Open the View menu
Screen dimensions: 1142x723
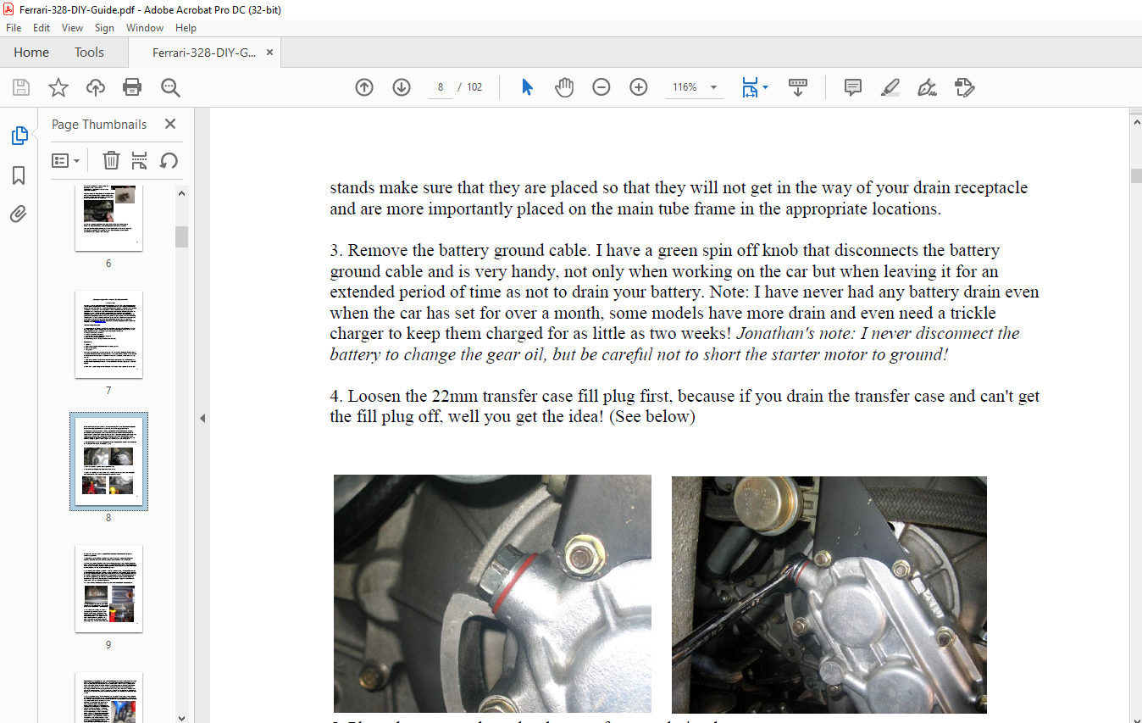72,28
